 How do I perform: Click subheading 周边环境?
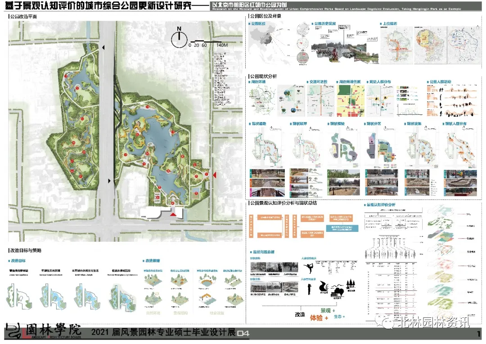pyautogui.click(x=258, y=82)
